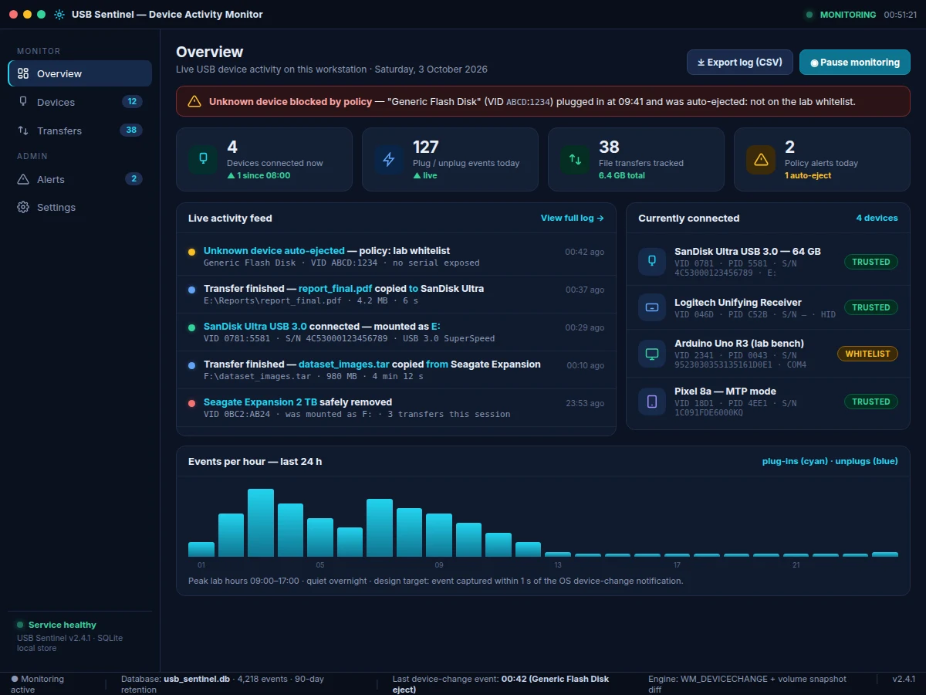
Task: Click the 12 count badge beside Devices
Action: click(132, 101)
